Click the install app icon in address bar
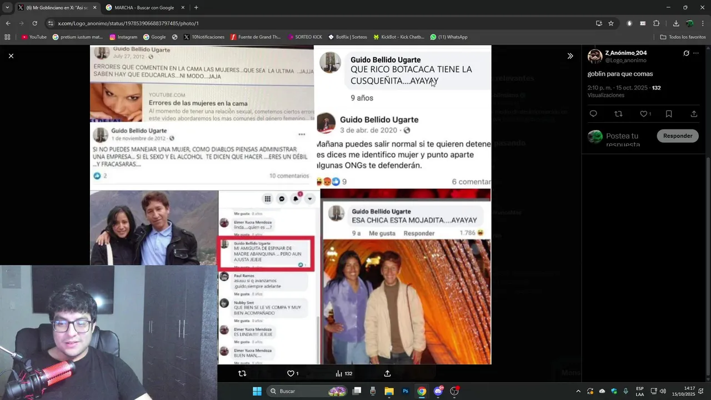 pos(599,23)
